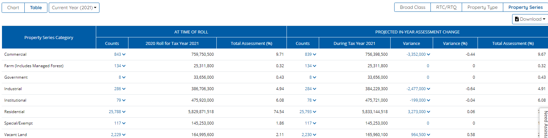This screenshot has height=138, width=548.
Task: Click the During Tax Year 2021 header
Action: click(354, 43)
